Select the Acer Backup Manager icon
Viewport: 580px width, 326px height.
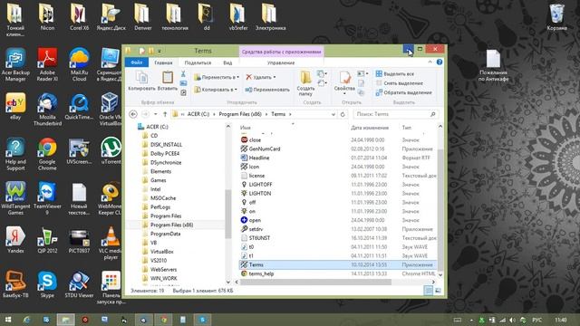[x=15, y=64]
